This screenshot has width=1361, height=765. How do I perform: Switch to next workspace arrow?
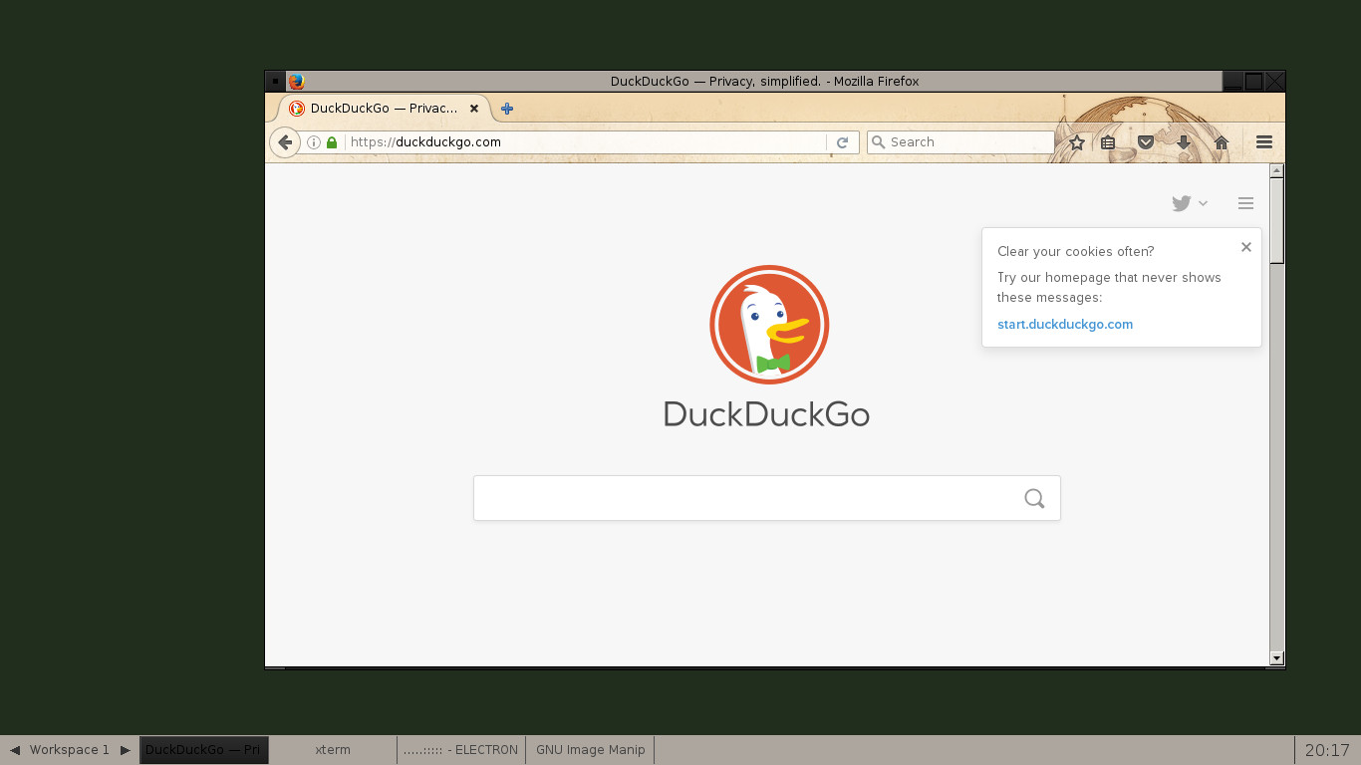tap(125, 750)
